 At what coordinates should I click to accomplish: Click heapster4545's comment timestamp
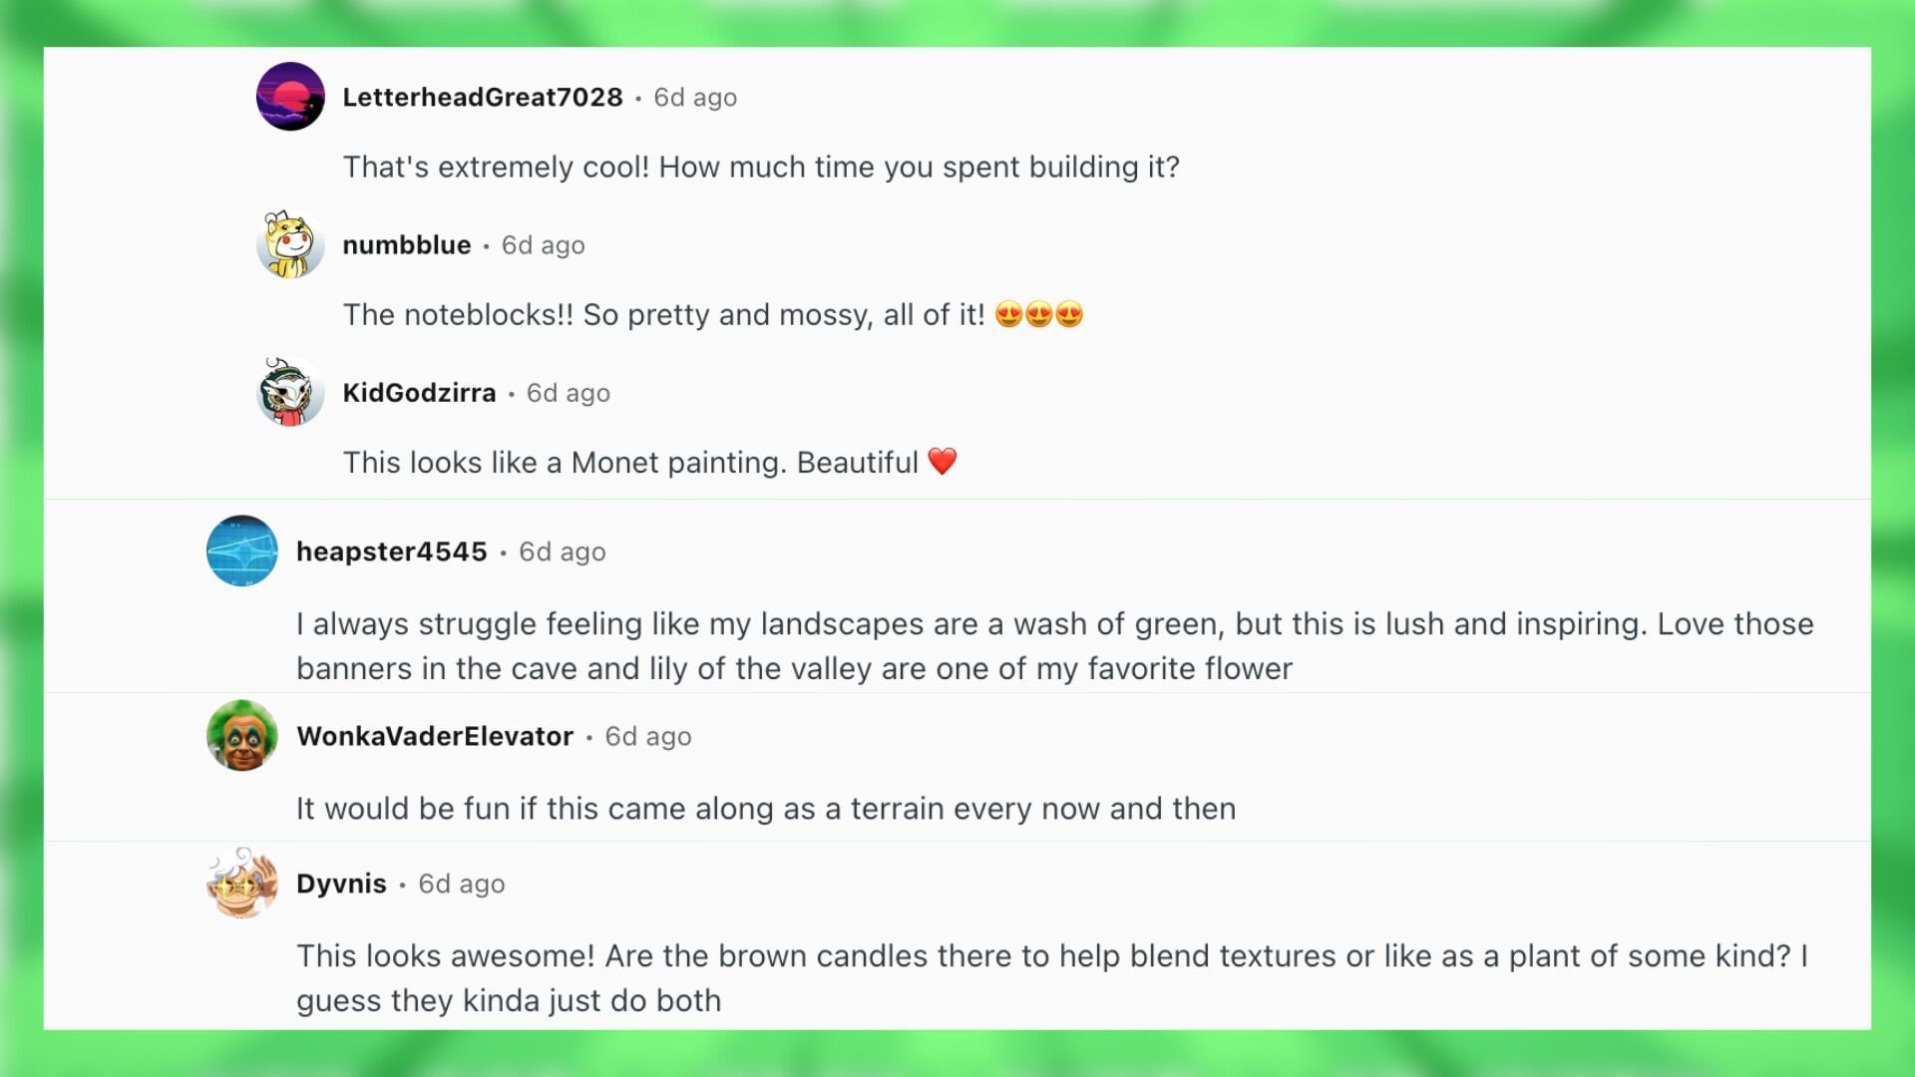pyautogui.click(x=562, y=552)
